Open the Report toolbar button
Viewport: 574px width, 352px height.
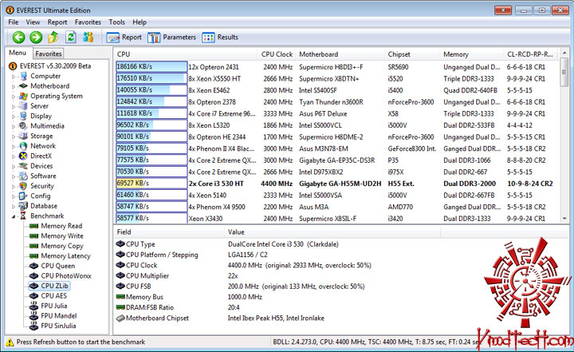[x=124, y=38]
